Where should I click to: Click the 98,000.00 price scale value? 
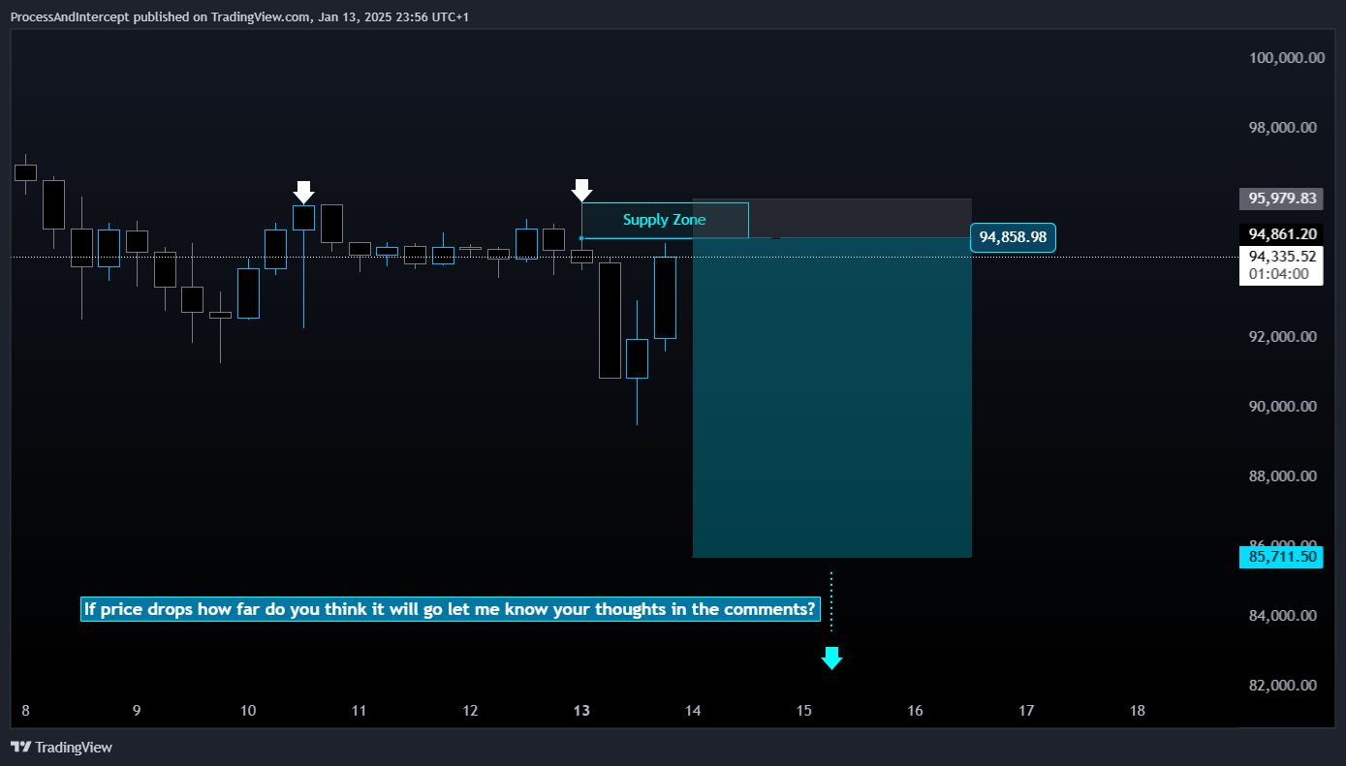pyautogui.click(x=1283, y=127)
